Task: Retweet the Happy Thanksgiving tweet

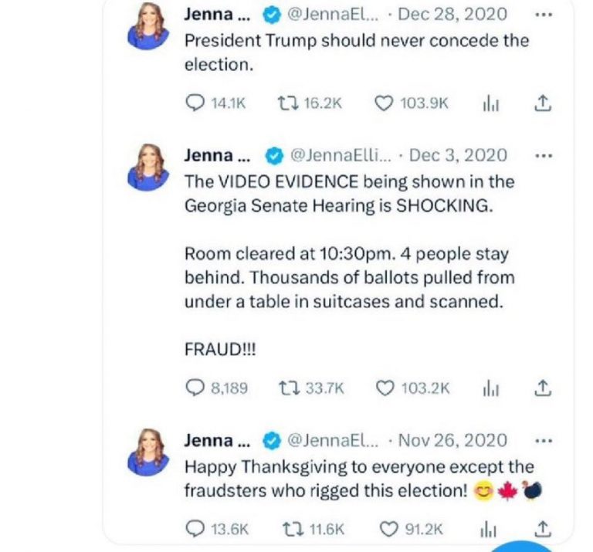Action: (x=289, y=529)
